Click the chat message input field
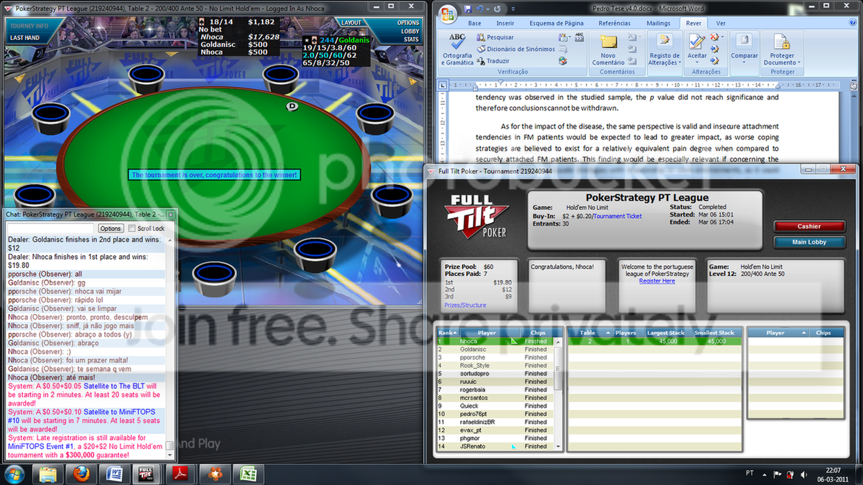The image size is (863, 485). point(49,228)
